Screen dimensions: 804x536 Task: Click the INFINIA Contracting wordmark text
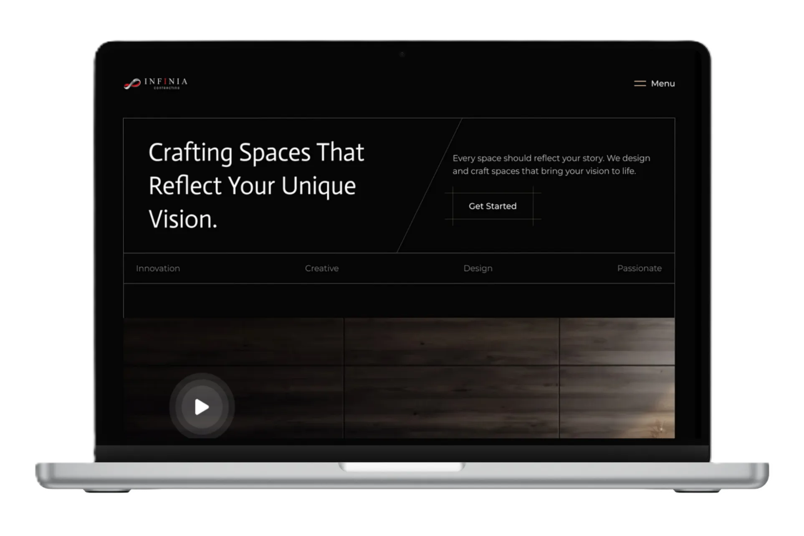click(166, 83)
